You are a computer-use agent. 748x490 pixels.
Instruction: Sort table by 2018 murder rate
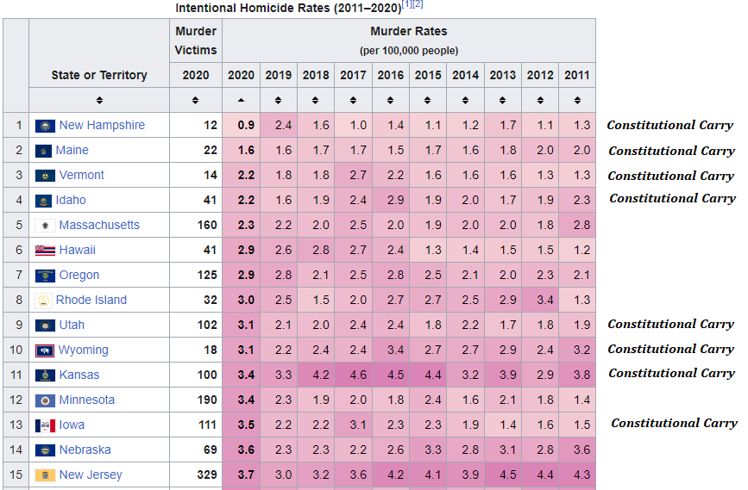point(315,100)
